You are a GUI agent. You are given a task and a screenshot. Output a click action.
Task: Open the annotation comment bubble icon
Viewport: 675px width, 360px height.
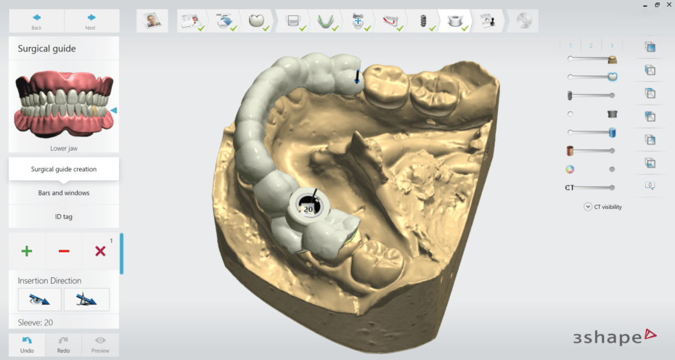(650, 186)
